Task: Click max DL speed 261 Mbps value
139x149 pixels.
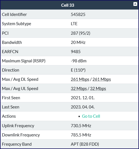Action: pos(80,79)
